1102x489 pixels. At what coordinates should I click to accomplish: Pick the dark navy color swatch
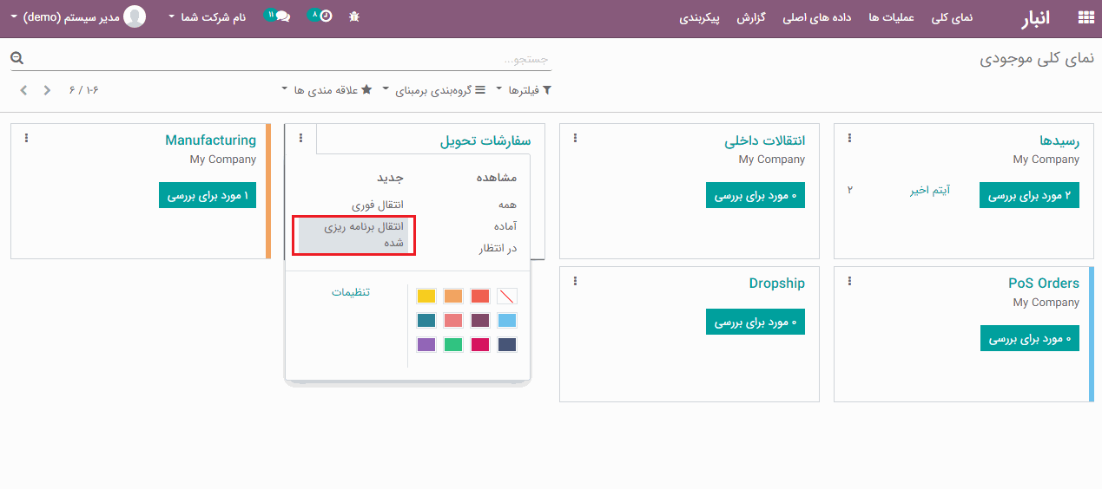[x=507, y=344]
